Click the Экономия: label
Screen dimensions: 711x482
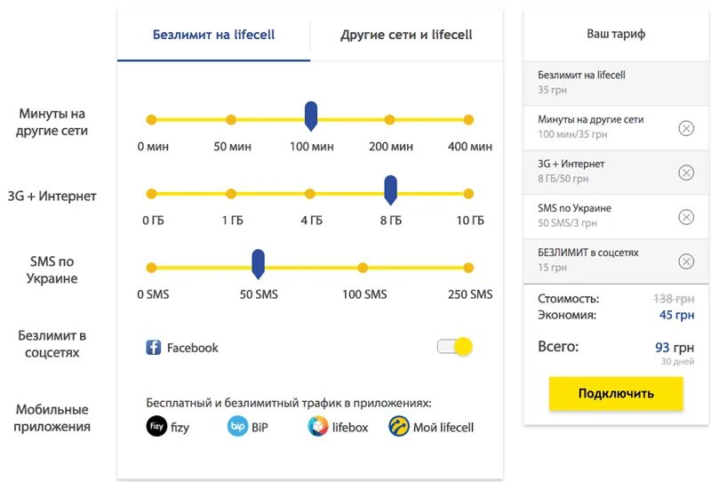click(567, 315)
